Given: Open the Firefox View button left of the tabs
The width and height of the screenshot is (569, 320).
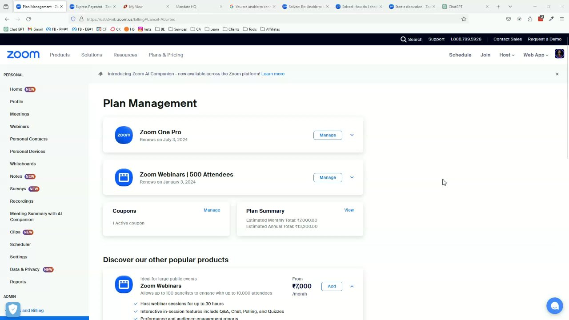Looking at the screenshot, I should 6,7.
